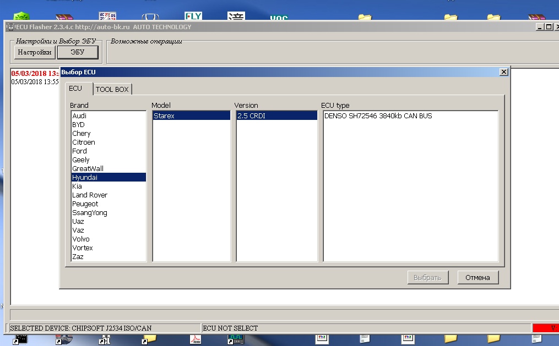Click the 05/03/2018 13:55 log entry

(x=35, y=82)
